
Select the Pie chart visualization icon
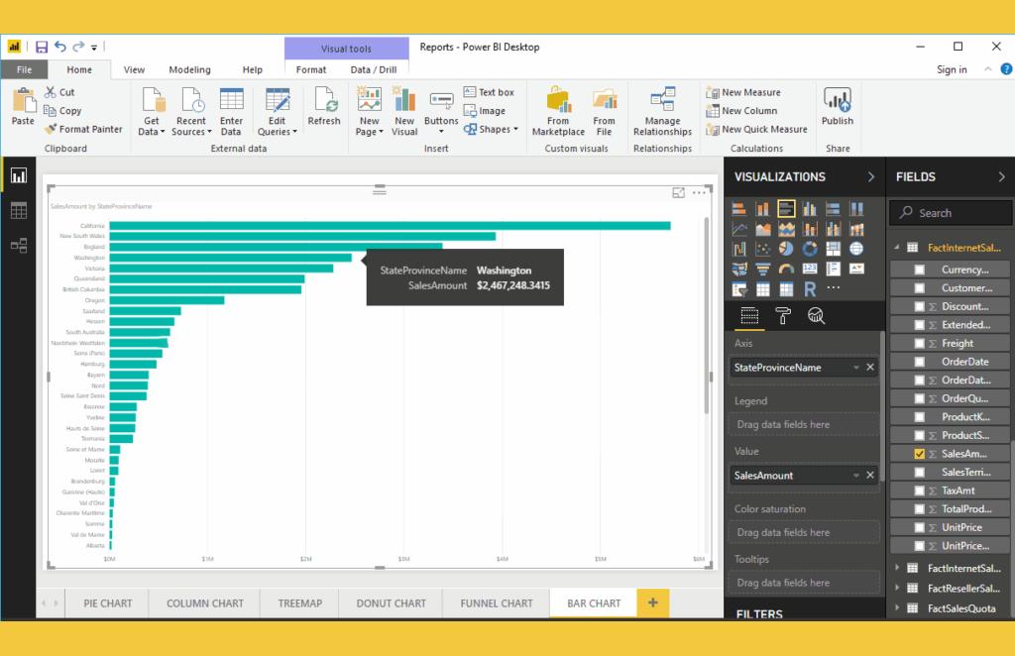point(786,249)
